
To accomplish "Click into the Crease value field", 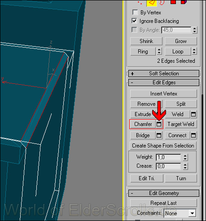I will pos(168,166).
